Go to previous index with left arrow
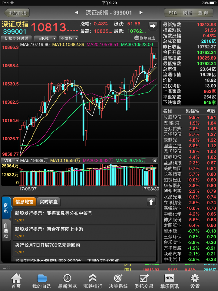Viewport: 218px width, 291px height. pyautogui.click(x=76, y=13)
